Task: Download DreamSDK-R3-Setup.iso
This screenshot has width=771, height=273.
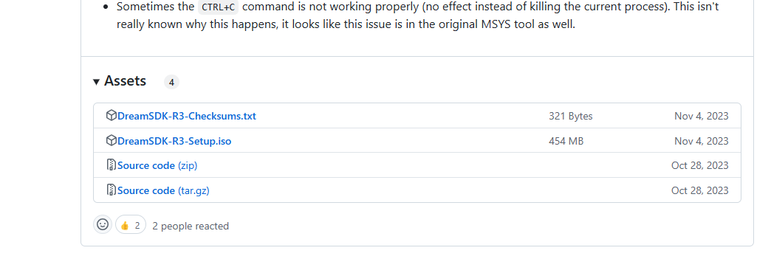Action: click(x=174, y=142)
